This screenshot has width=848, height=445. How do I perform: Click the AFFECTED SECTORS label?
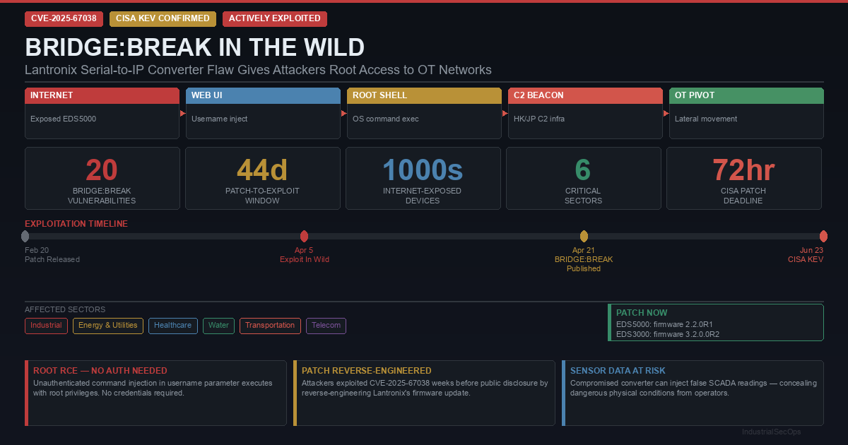coord(65,309)
